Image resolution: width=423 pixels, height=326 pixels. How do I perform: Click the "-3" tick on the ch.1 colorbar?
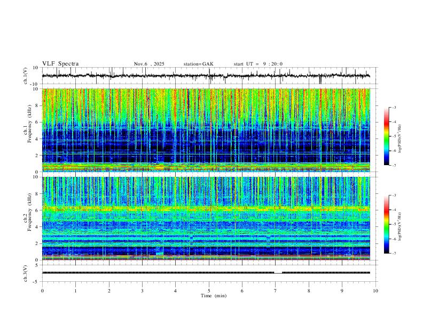coord(394,107)
